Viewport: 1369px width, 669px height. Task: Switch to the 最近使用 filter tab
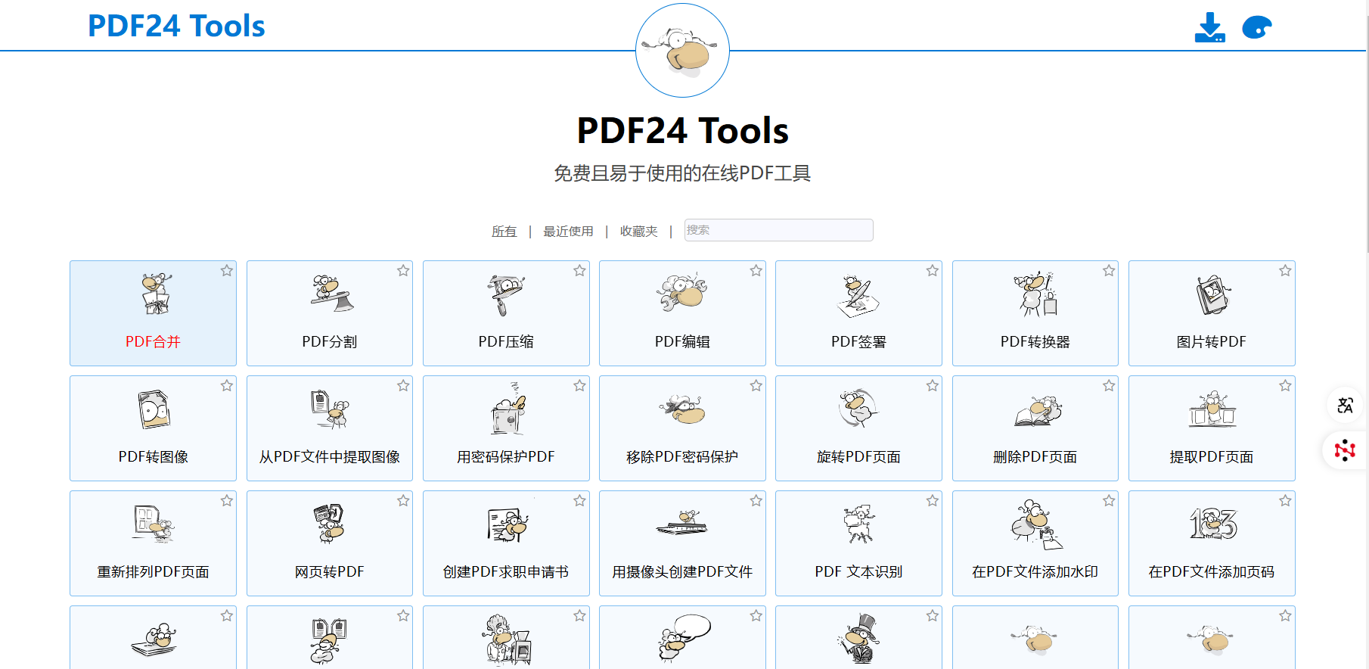tap(568, 232)
